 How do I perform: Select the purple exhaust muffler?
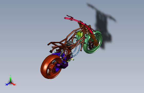pyautogui.click(x=62, y=66)
